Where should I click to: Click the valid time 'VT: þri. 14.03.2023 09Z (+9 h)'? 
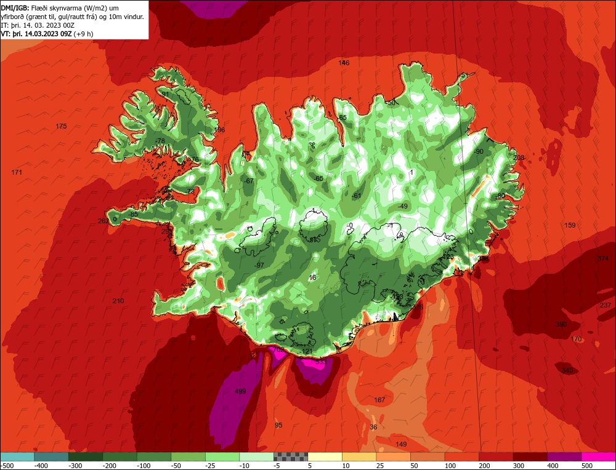(47, 34)
